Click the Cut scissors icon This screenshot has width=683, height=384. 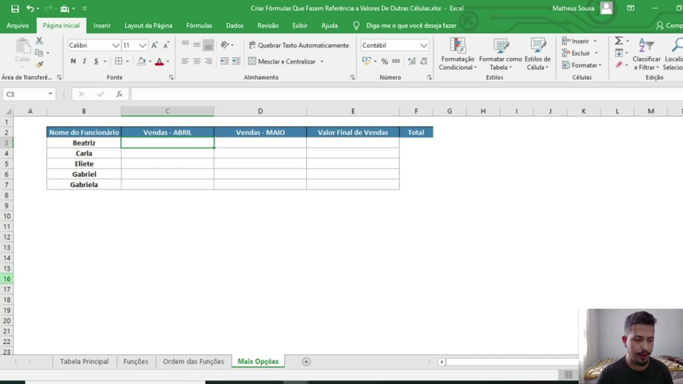(39, 41)
